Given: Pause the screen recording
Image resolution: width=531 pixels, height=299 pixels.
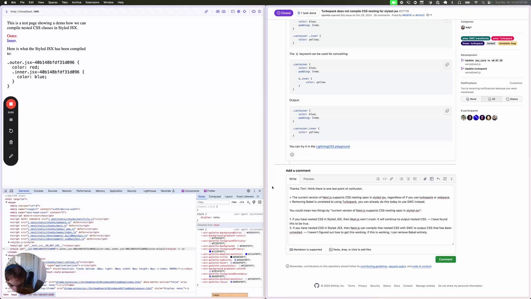Looking at the screenshot, I should [x=11, y=120].
